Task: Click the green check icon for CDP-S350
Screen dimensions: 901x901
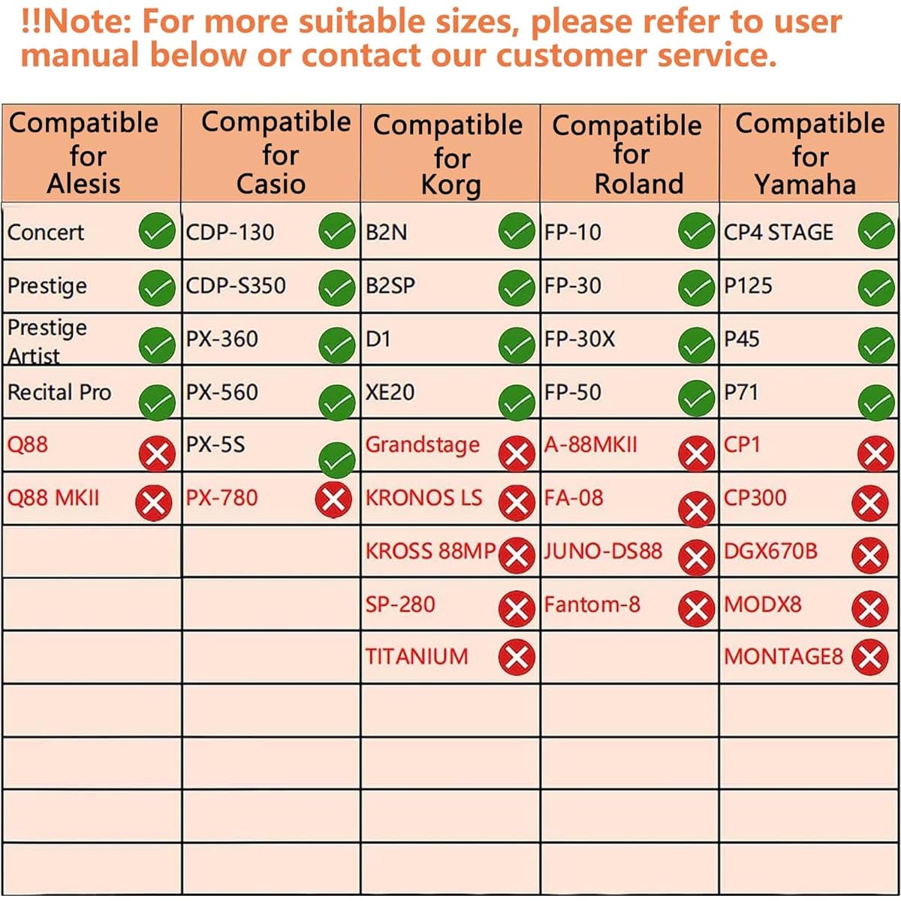Action: pos(337,288)
